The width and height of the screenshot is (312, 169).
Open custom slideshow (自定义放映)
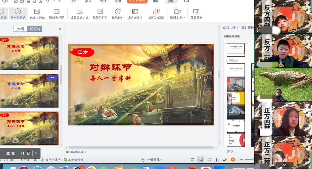click(x=37, y=14)
